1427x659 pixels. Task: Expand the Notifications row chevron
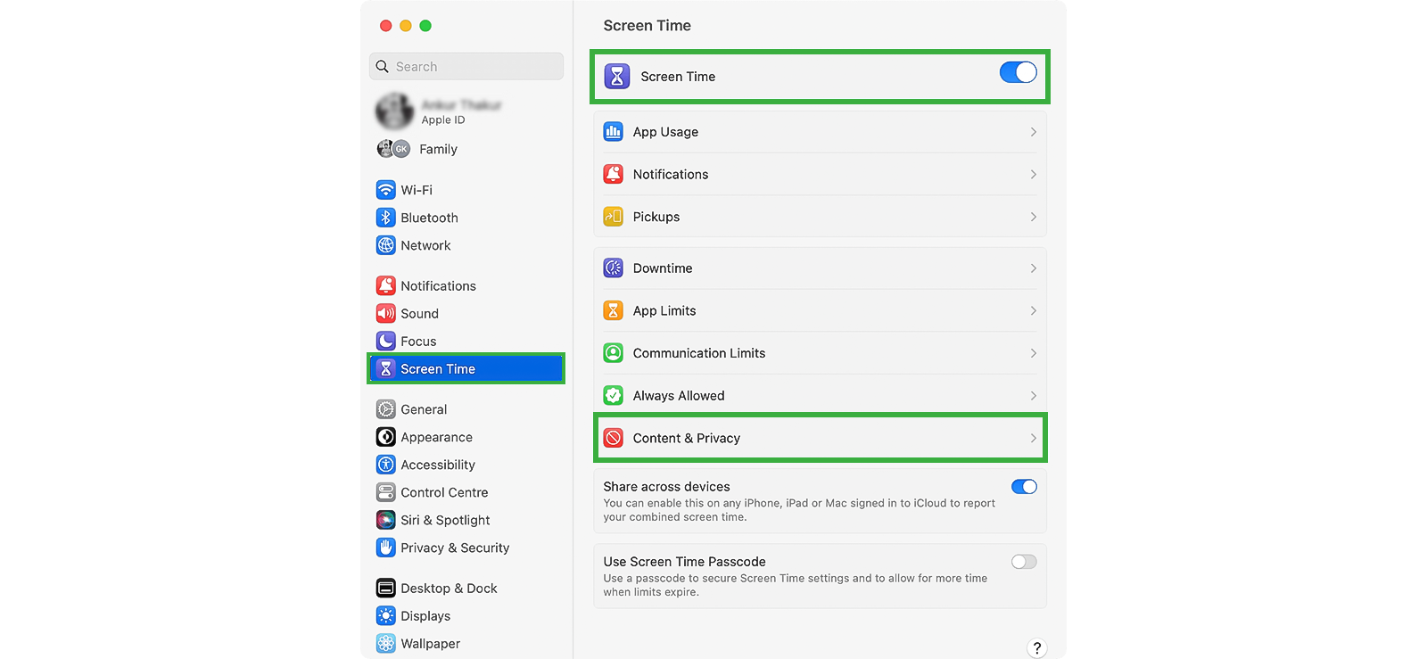pyautogui.click(x=1033, y=175)
